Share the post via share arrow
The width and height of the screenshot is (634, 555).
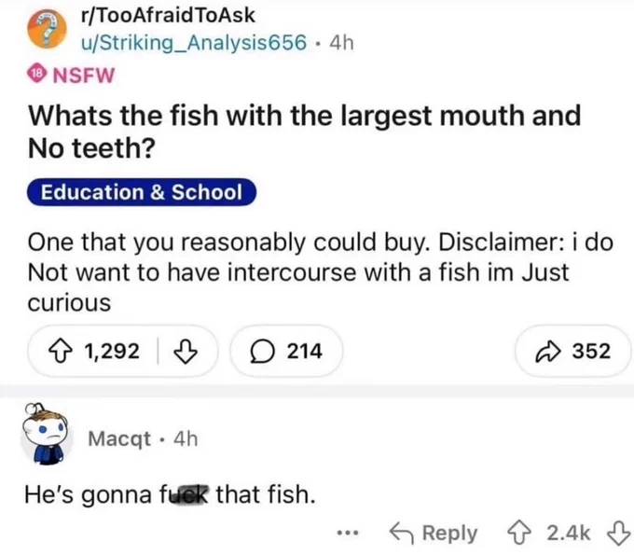550,351
